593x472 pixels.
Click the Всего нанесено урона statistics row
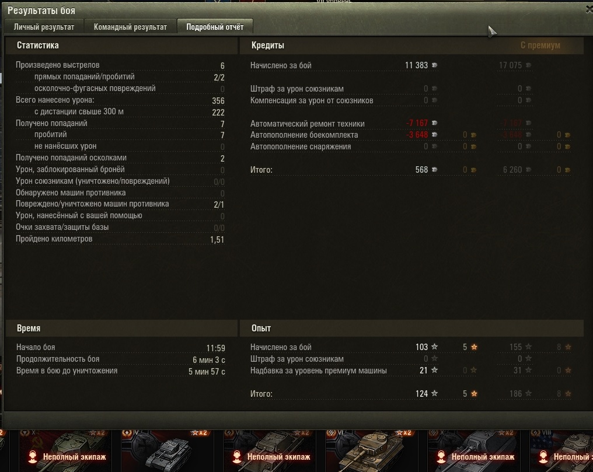point(120,100)
